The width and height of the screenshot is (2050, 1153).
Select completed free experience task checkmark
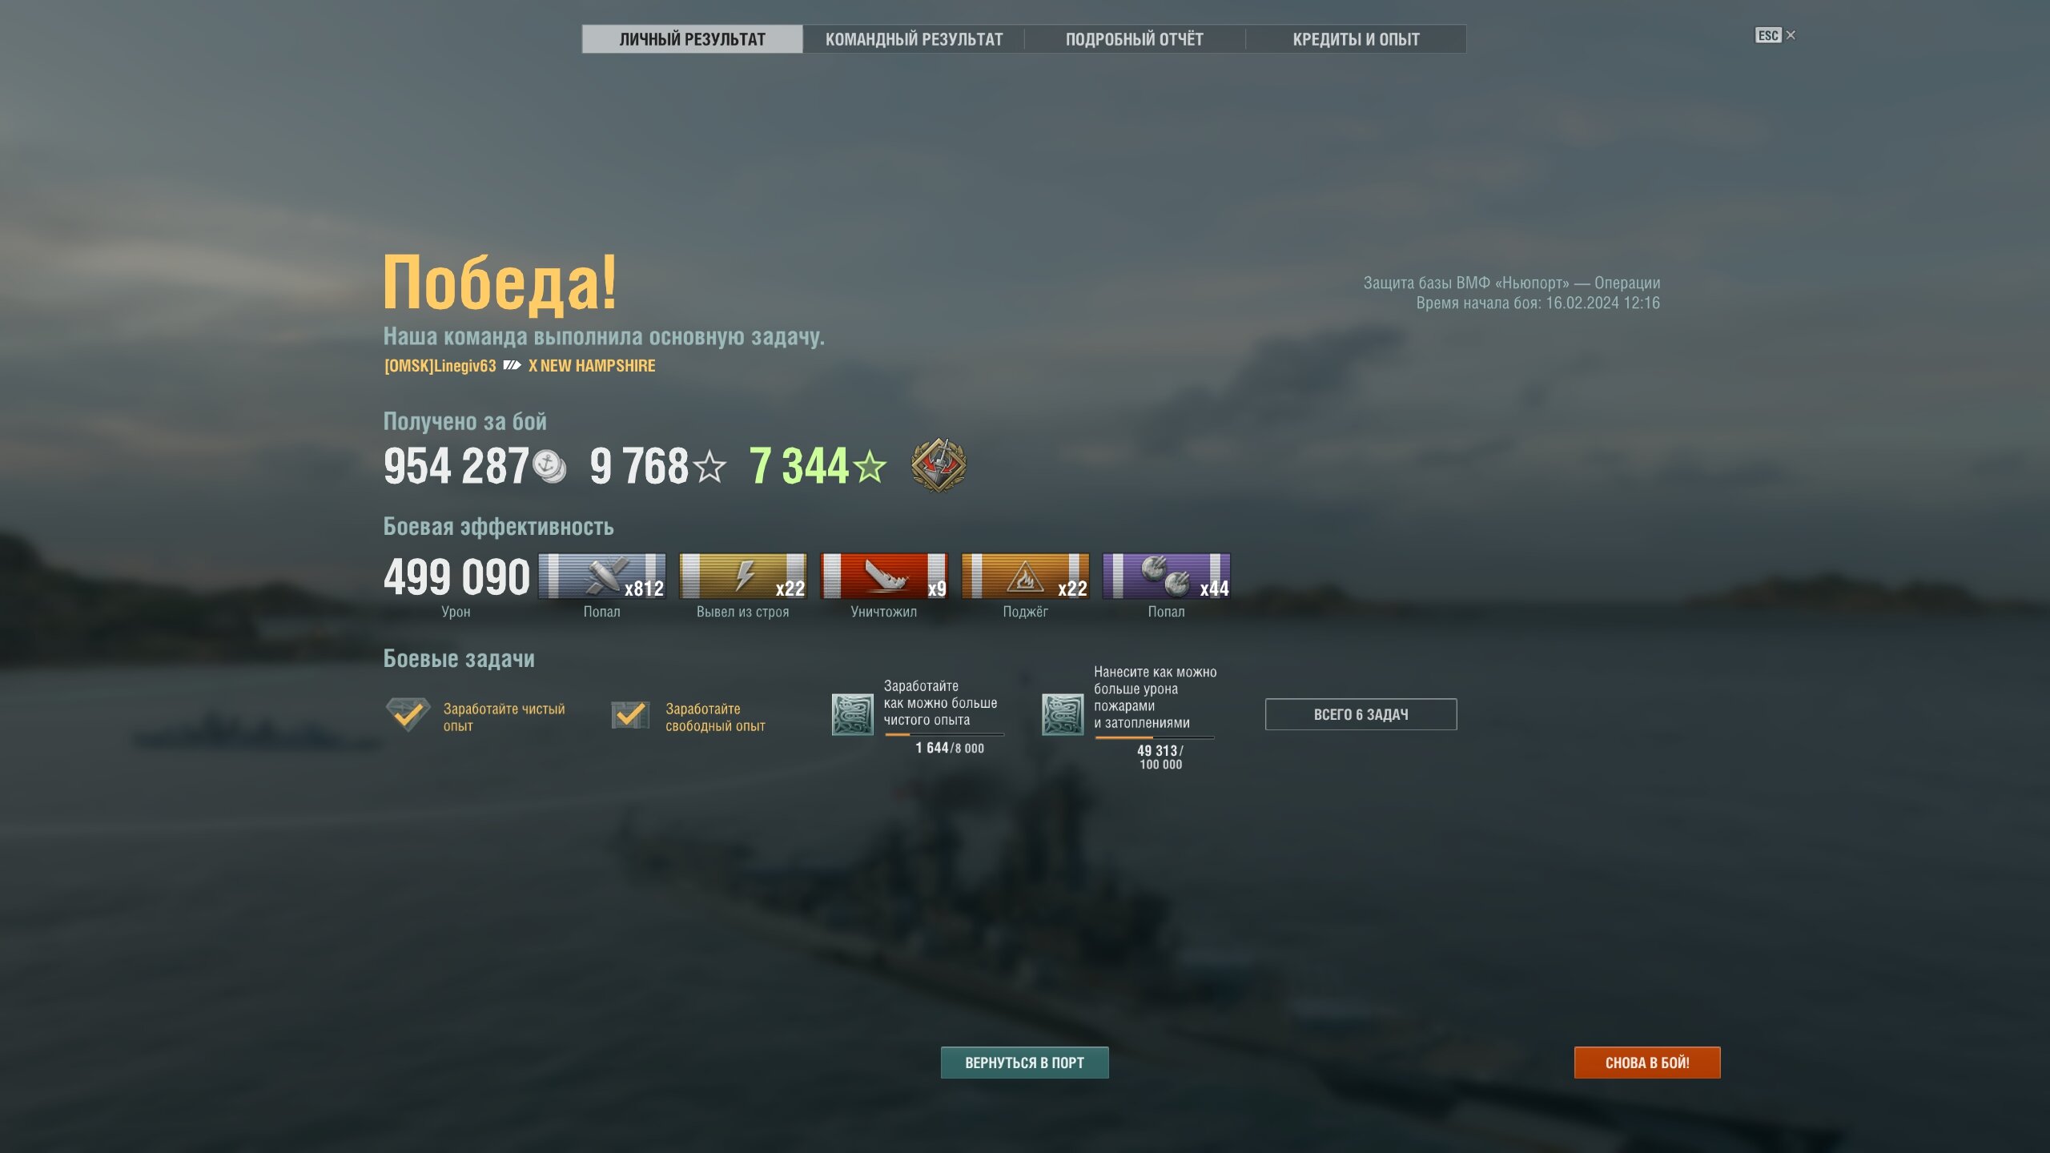[630, 715]
